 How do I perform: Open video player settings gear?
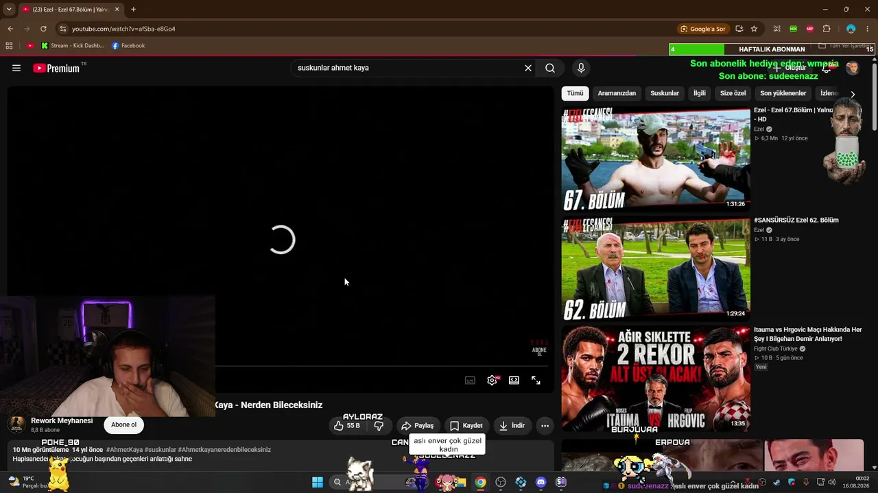coord(492,381)
